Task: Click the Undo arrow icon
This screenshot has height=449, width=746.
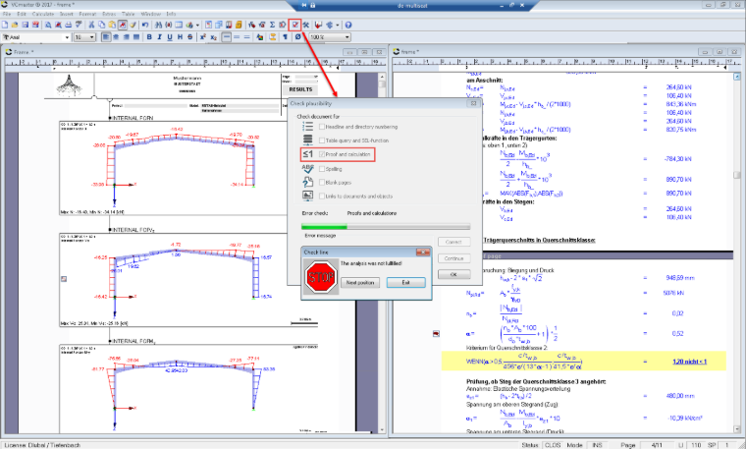Action: point(145,25)
